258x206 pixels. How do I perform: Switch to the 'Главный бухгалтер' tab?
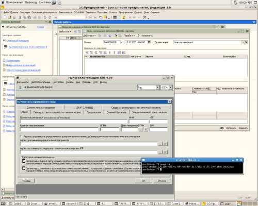[x=117, y=112]
